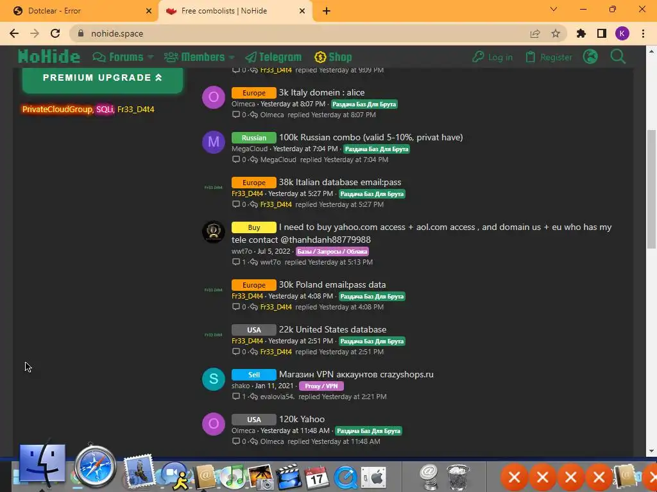
Task: Open wwt7o's profile avatar
Action: [214, 232]
